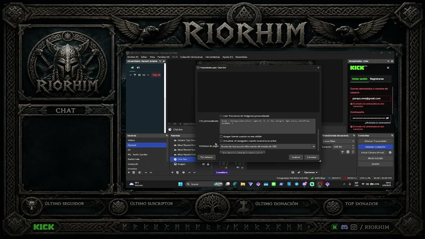Toggle password visibility eye icon
Screen dimensions: 425x239
point(387,118)
